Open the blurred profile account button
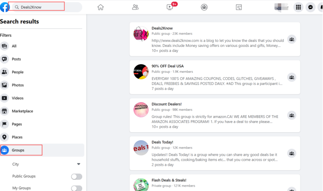 coord(281,7)
